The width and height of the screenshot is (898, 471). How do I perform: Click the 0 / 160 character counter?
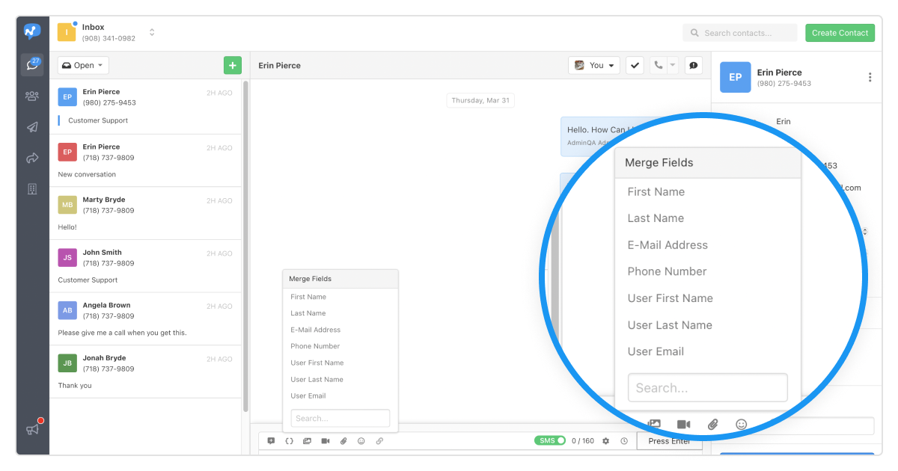(x=583, y=441)
